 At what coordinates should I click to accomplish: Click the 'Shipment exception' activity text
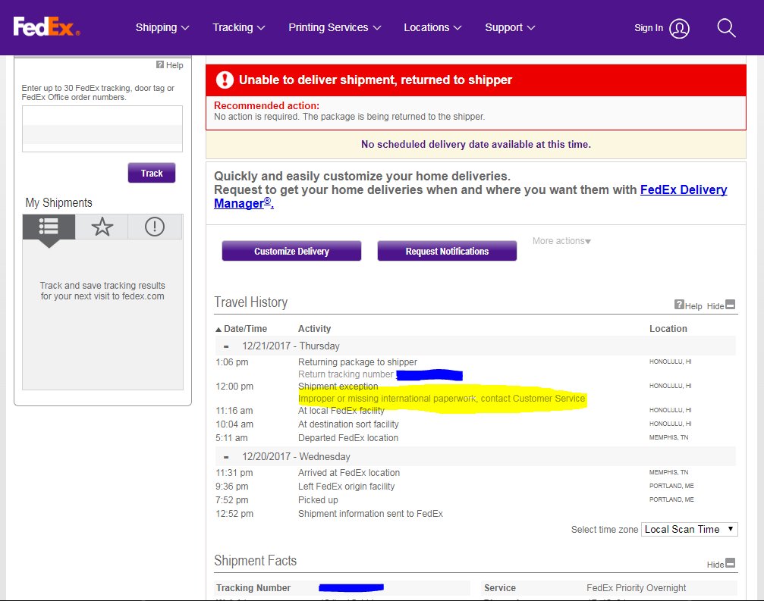(x=338, y=387)
